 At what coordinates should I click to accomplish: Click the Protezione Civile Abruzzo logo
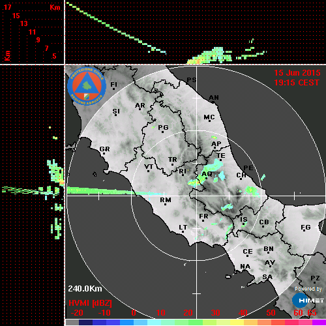(87, 86)
